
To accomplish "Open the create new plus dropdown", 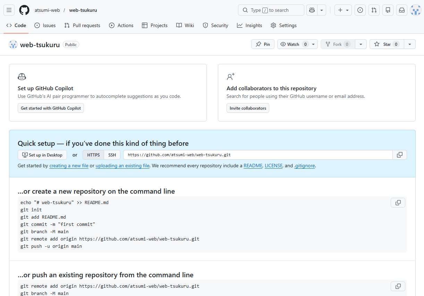I will [x=343, y=10].
